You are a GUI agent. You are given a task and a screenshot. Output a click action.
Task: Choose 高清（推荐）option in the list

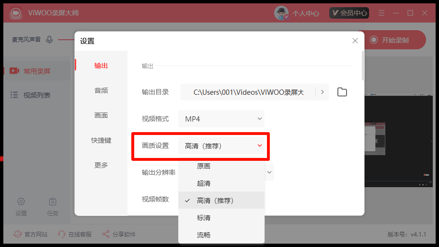[x=221, y=200]
